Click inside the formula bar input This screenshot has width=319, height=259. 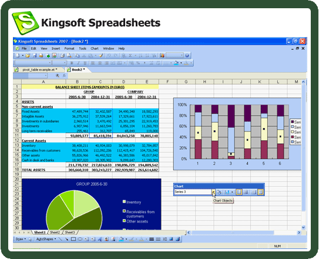(186, 76)
